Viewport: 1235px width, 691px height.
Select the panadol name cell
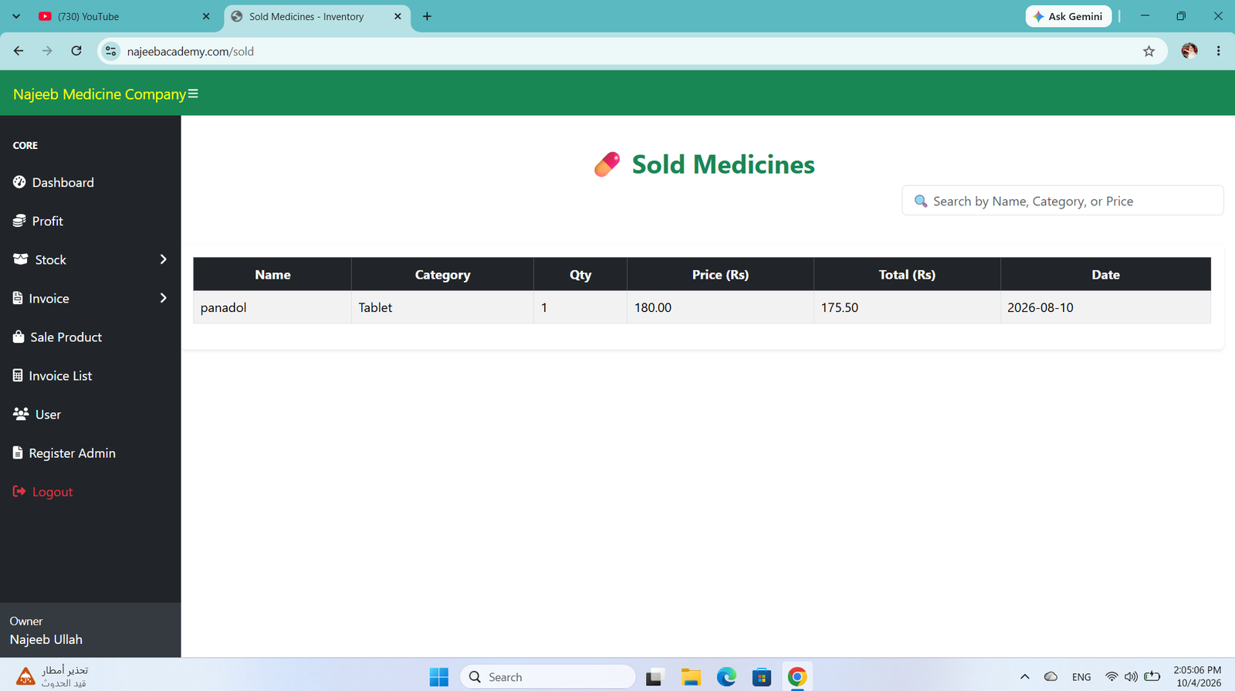[x=272, y=307]
